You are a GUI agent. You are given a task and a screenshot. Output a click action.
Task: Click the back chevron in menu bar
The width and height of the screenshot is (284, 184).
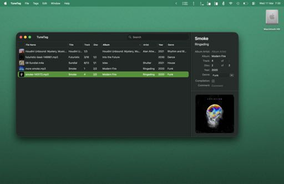[176, 3]
